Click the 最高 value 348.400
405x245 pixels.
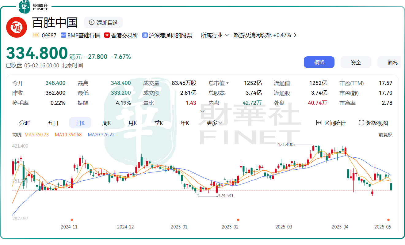[x=121, y=83]
